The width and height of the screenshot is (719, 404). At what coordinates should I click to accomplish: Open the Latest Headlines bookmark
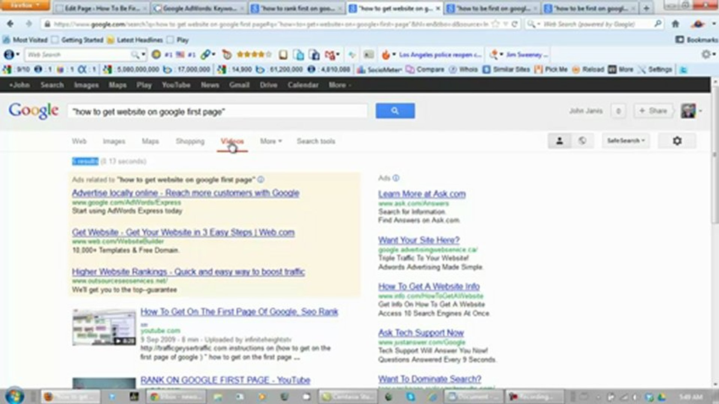[x=135, y=40]
